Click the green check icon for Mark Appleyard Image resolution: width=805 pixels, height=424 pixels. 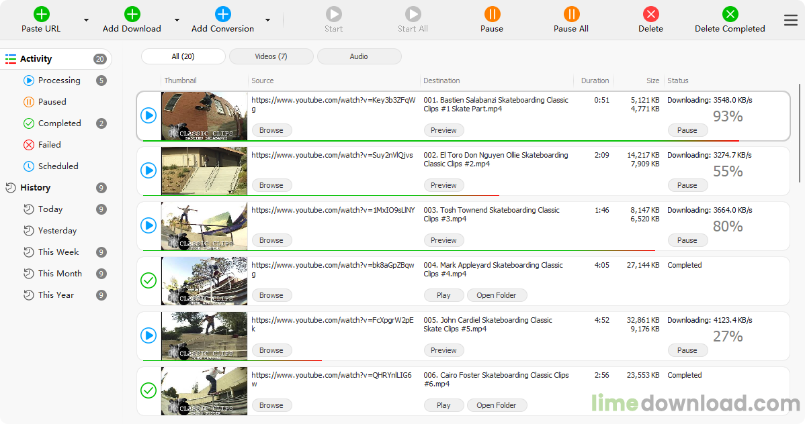click(x=149, y=280)
